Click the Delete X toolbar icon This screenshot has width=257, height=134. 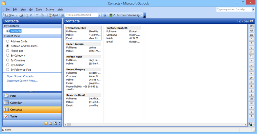[x=31, y=15]
